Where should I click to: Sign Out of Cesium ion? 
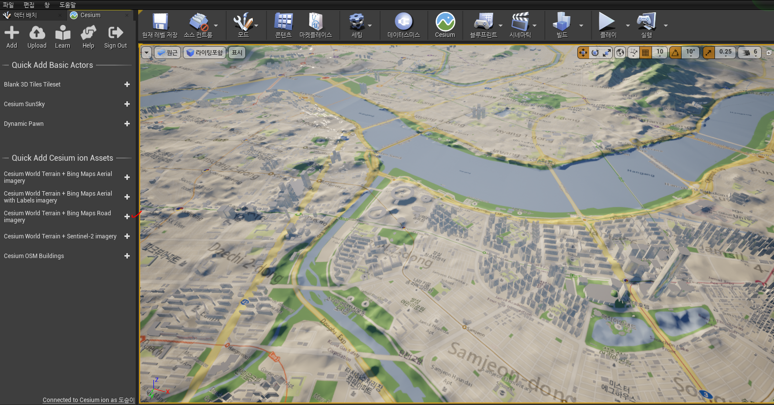(x=116, y=37)
